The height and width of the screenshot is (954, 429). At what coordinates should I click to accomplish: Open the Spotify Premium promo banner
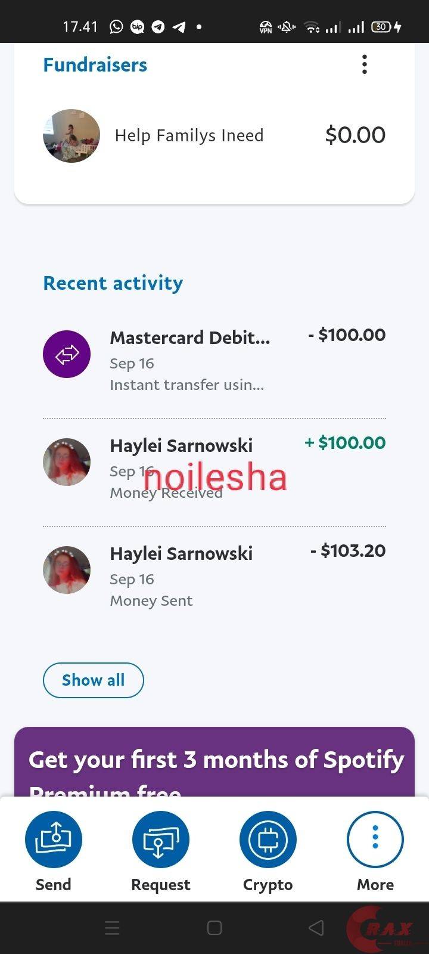click(x=214, y=763)
